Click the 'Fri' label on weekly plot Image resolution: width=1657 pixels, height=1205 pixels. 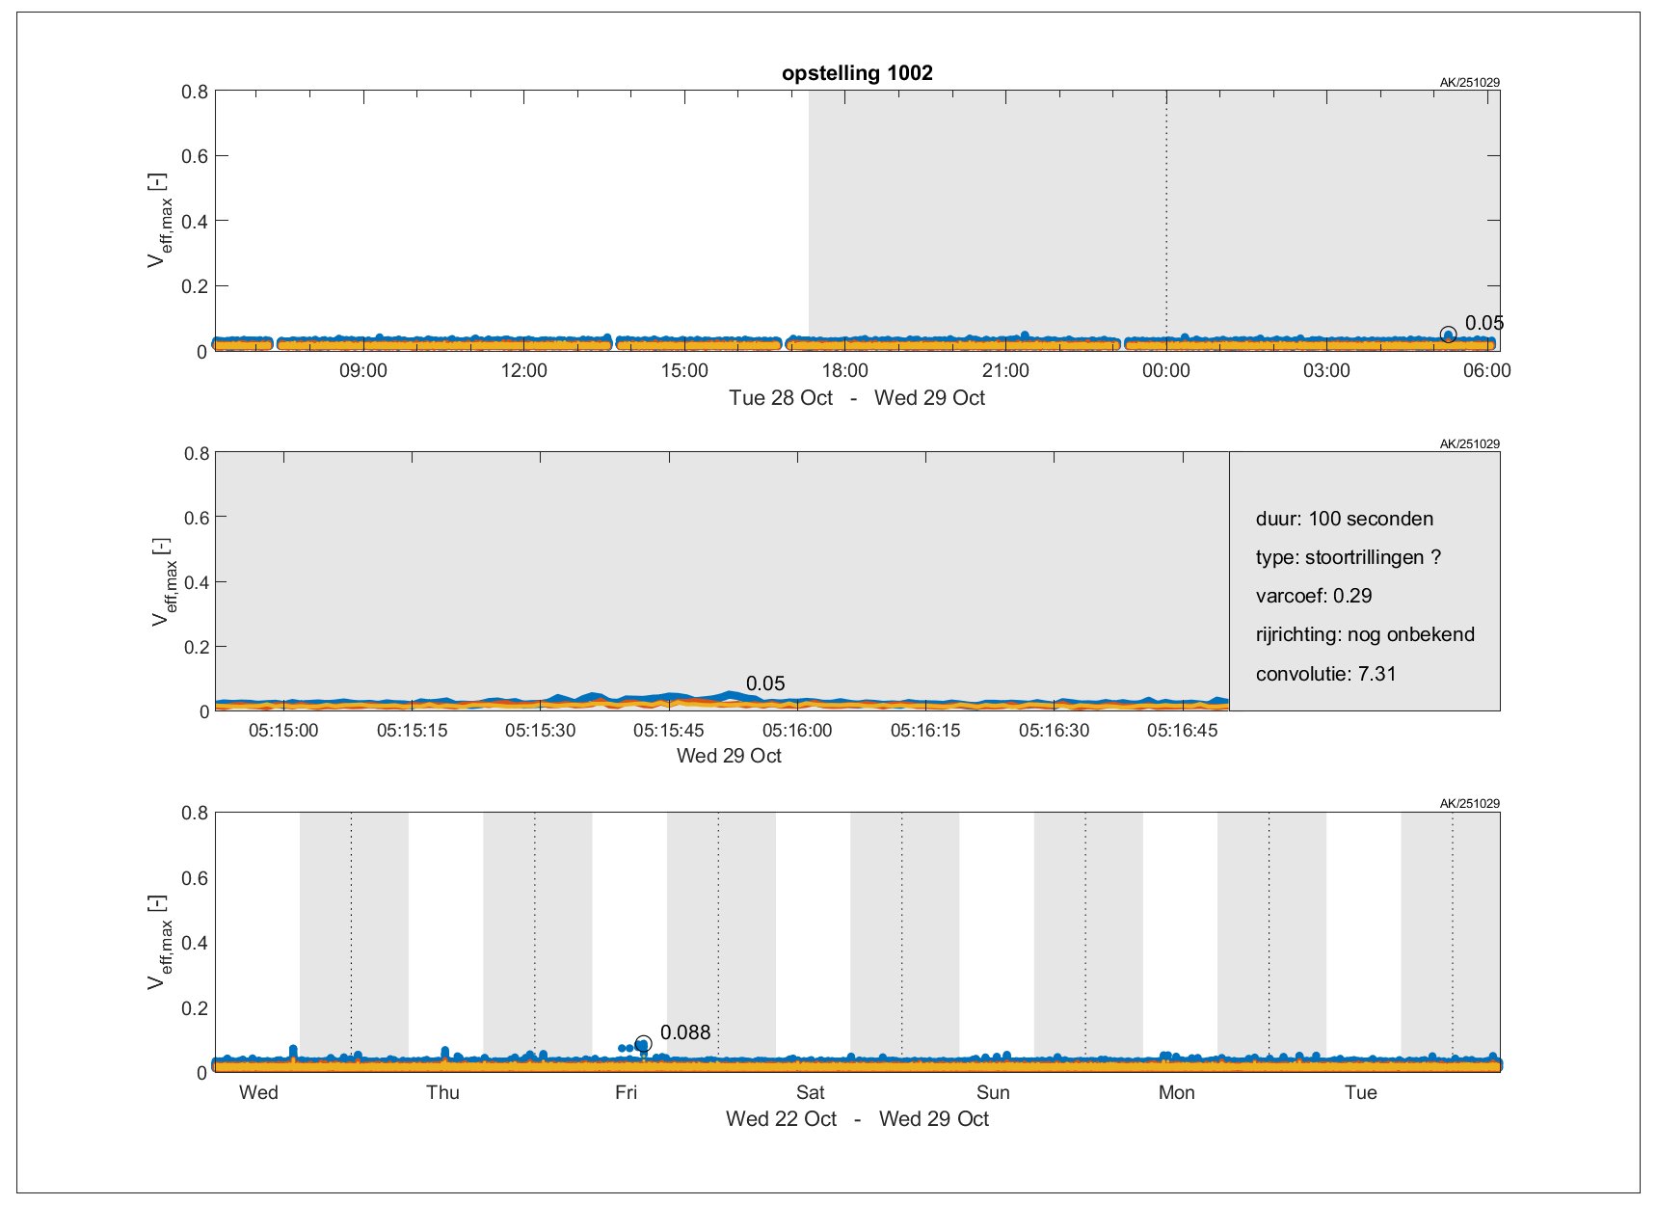tap(626, 1092)
